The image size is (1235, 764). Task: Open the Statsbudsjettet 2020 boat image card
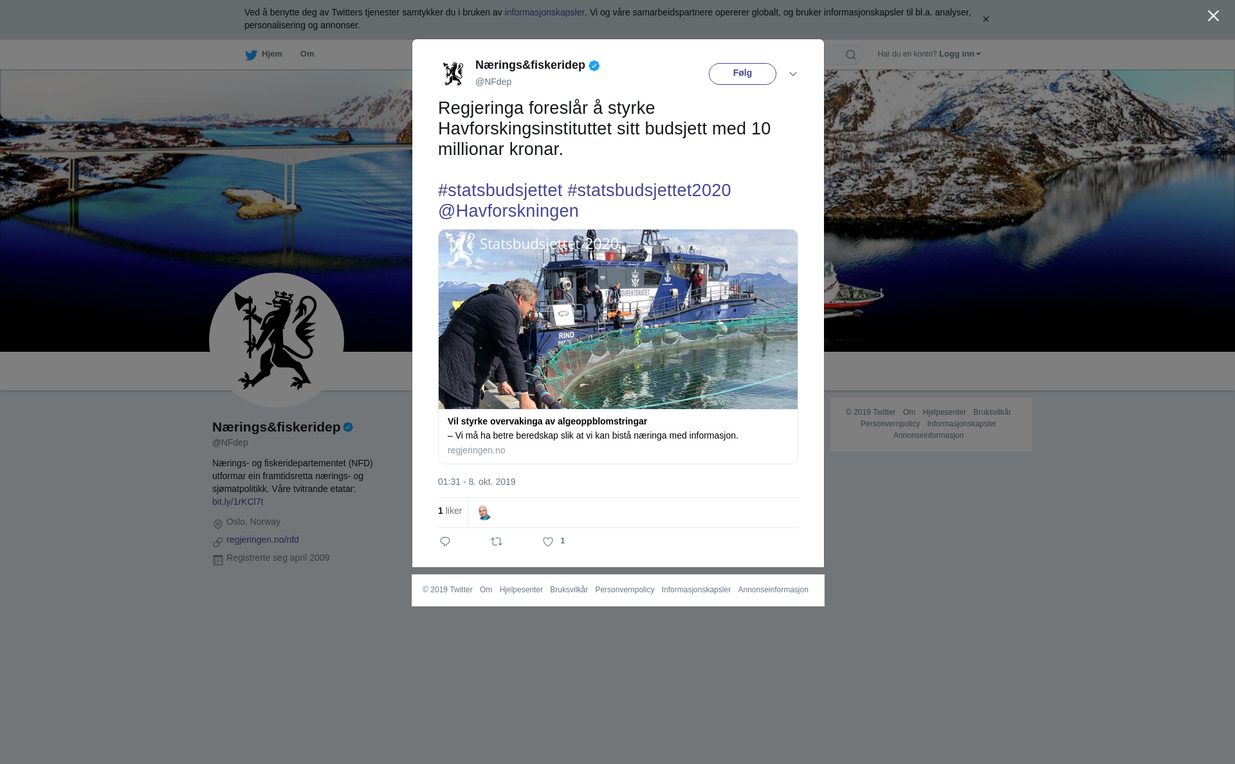click(618, 319)
